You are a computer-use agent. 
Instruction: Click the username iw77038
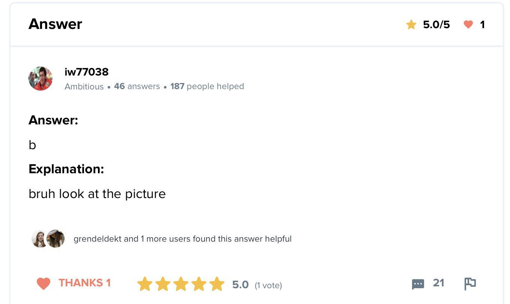[86, 72]
